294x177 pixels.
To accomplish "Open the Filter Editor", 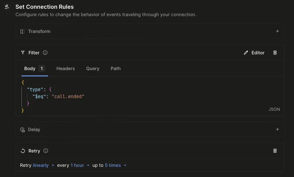I will [254, 53].
